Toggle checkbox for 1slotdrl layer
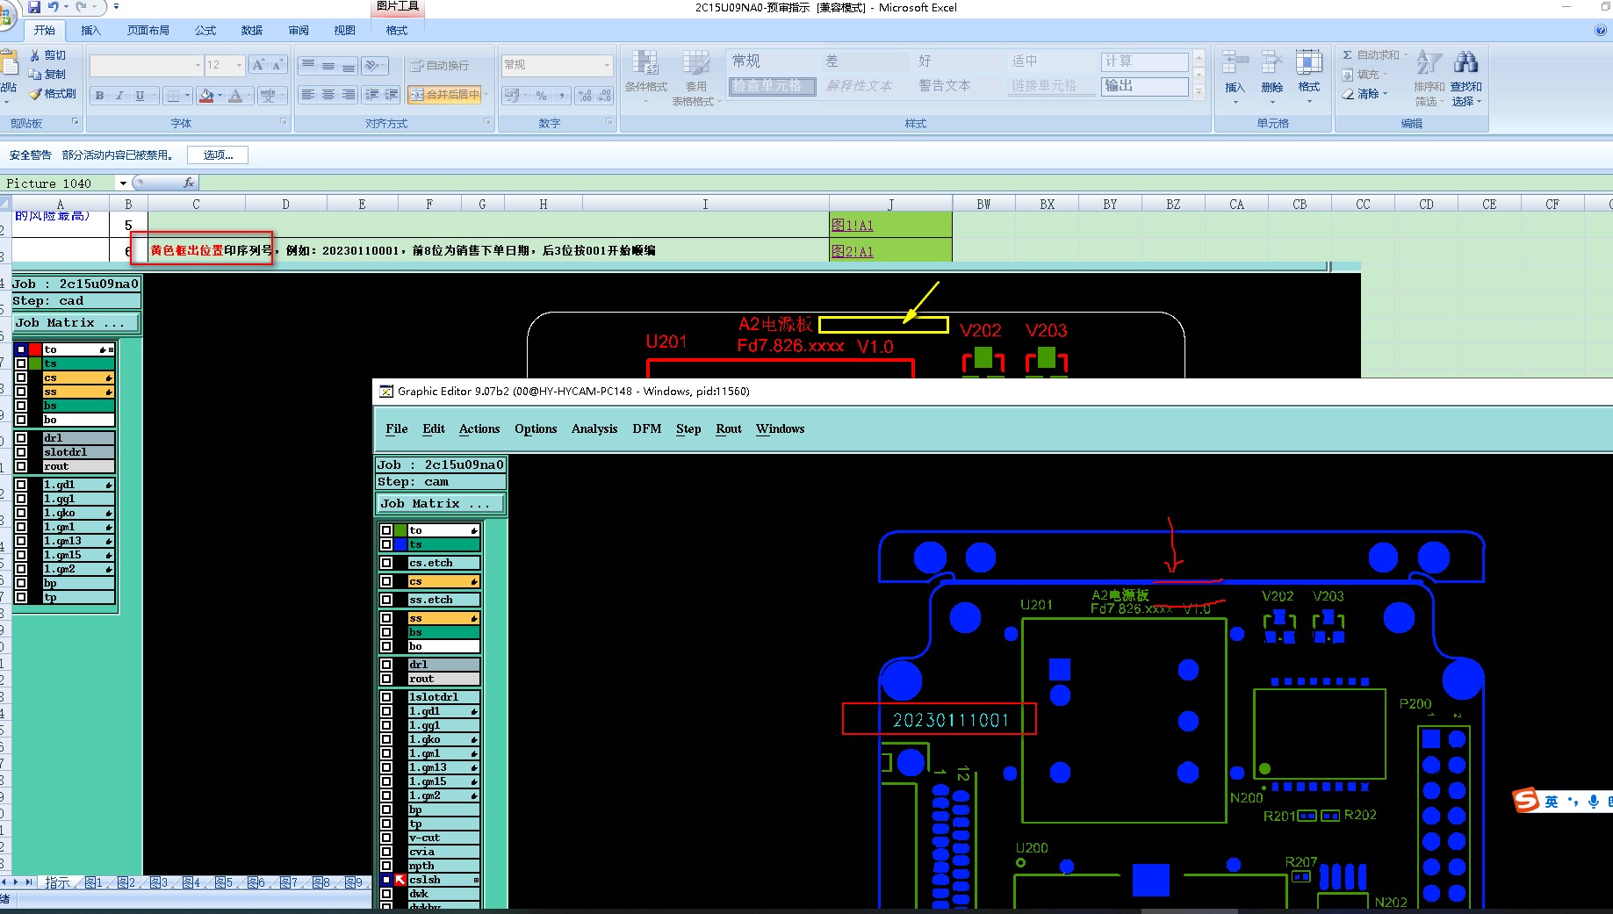This screenshot has width=1613, height=914. (x=386, y=697)
